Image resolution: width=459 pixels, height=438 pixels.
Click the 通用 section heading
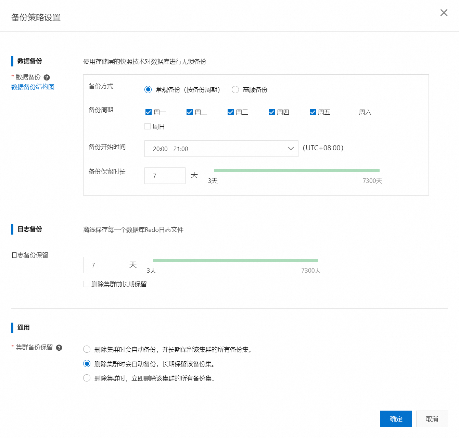pyautogui.click(x=24, y=327)
